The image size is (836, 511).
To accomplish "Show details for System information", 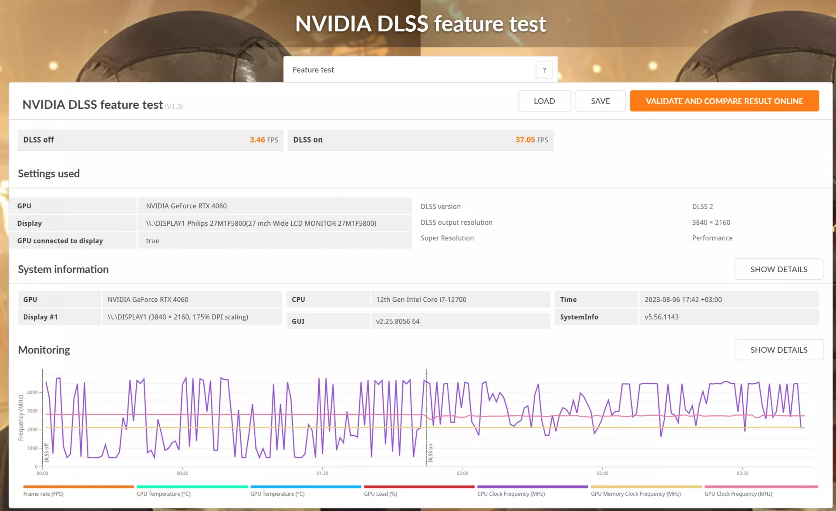I will [x=779, y=269].
